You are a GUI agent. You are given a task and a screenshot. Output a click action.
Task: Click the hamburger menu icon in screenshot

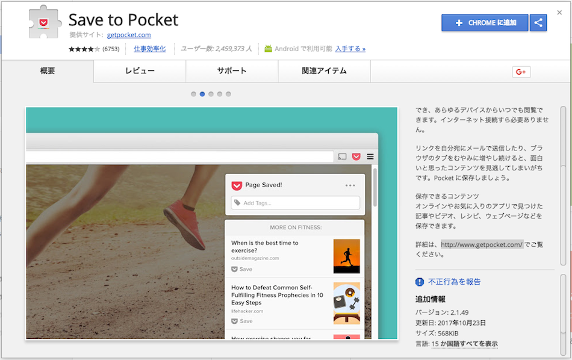370,157
